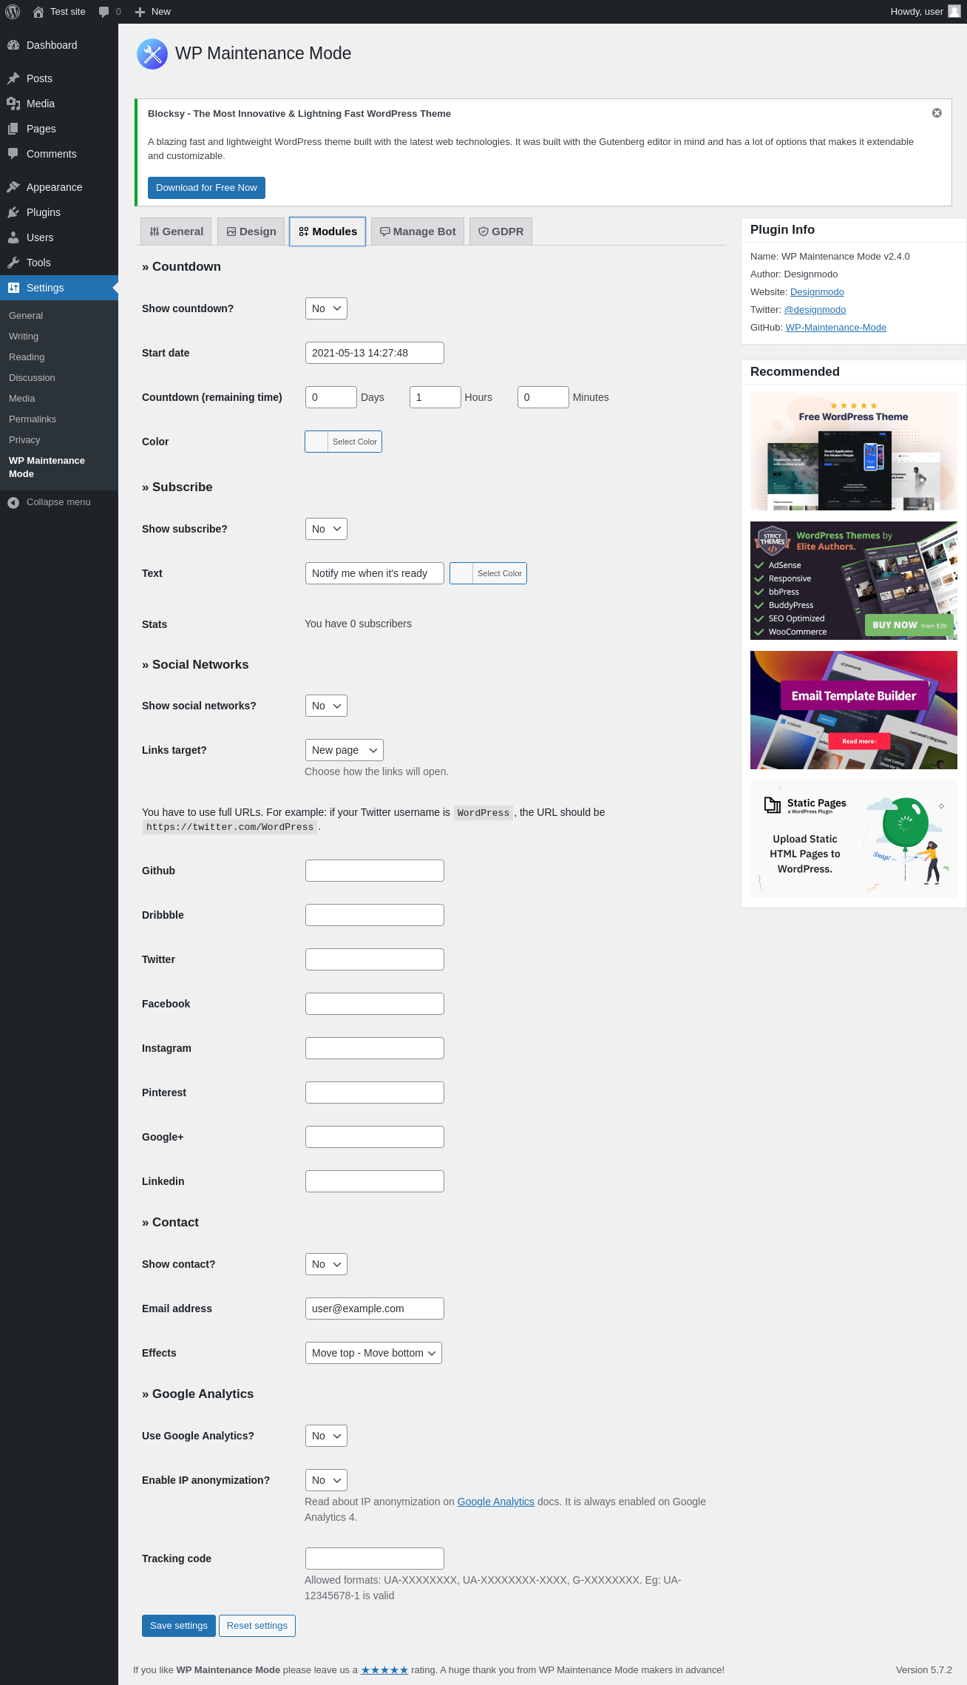967x1685 pixels.
Task: Click the Github URL input field
Action: coord(375,871)
